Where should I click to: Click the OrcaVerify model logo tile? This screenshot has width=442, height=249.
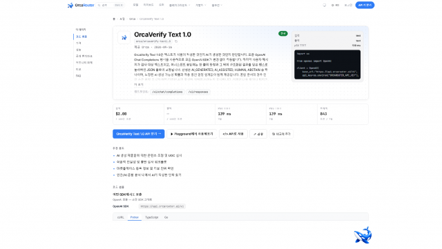[x=124, y=37]
